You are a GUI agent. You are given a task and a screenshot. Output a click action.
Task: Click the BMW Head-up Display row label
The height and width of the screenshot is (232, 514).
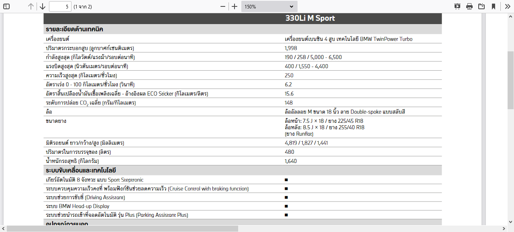78,206
